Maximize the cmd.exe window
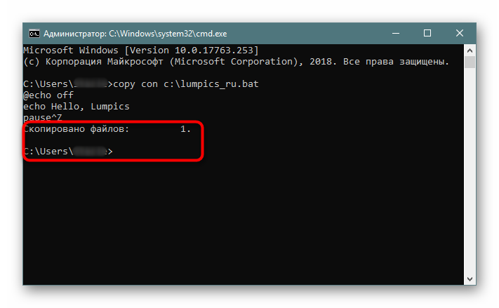 [x=427, y=33]
